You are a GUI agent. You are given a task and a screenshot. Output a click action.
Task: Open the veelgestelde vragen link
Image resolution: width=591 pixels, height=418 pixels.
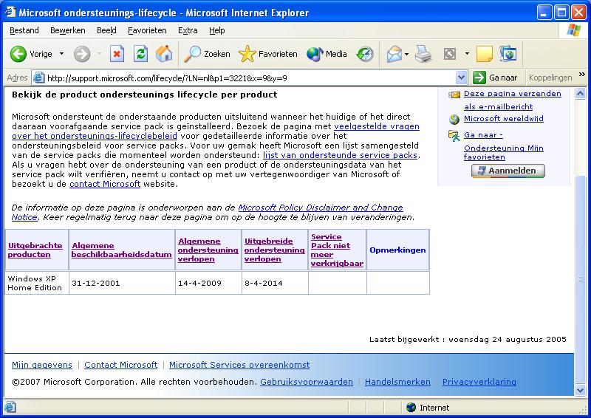click(x=377, y=126)
